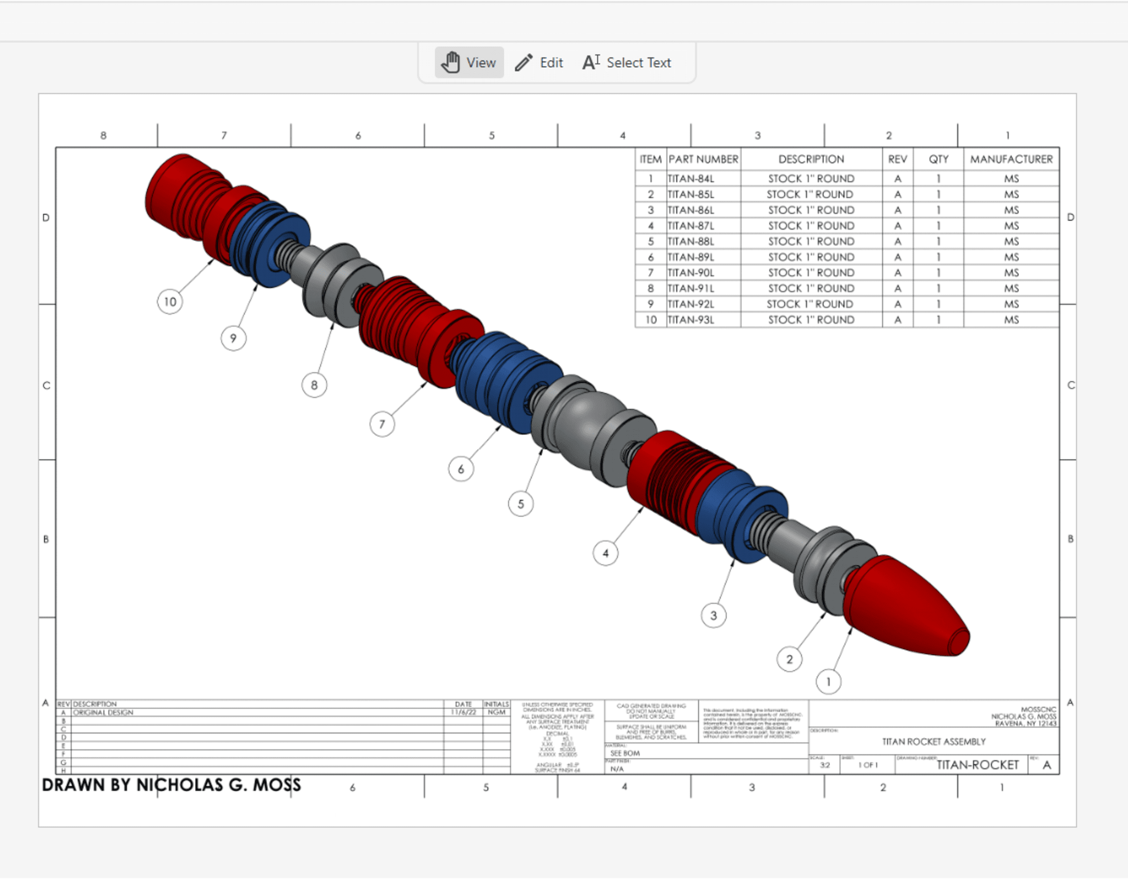Click part number TITAN-89L in the table
Screen dimensions: 1128x882
[x=690, y=257]
